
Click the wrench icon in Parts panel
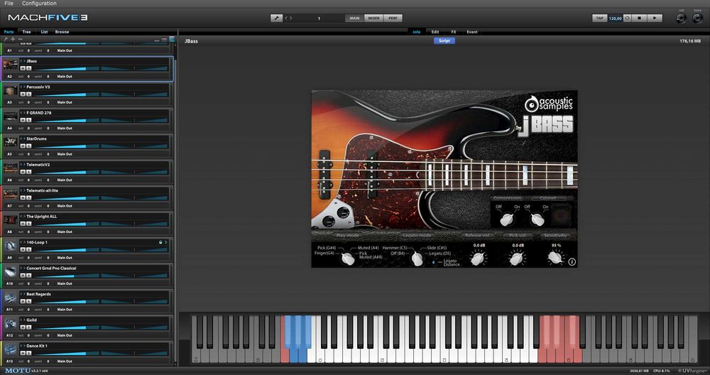6,39
